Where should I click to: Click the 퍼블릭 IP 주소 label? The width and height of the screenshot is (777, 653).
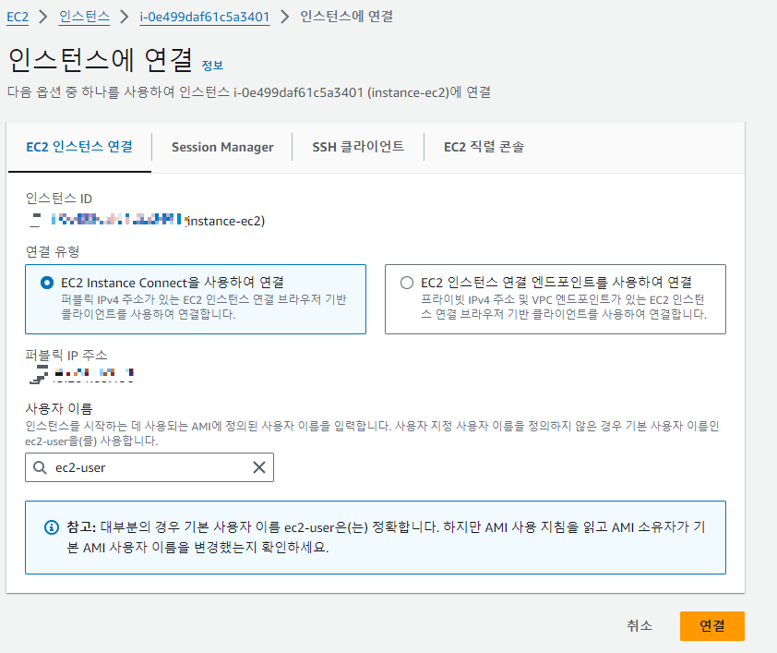click(x=66, y=355)
